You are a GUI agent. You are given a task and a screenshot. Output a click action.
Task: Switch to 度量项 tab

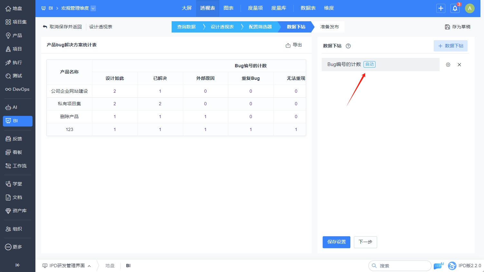point(255,8)
